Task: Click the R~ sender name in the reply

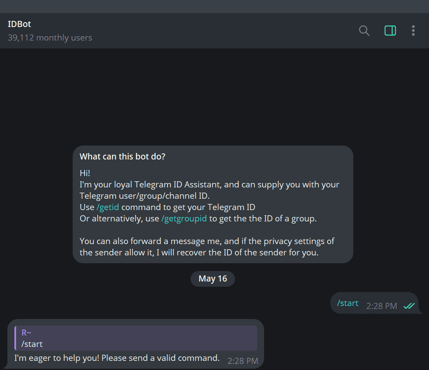Action: 26,332
